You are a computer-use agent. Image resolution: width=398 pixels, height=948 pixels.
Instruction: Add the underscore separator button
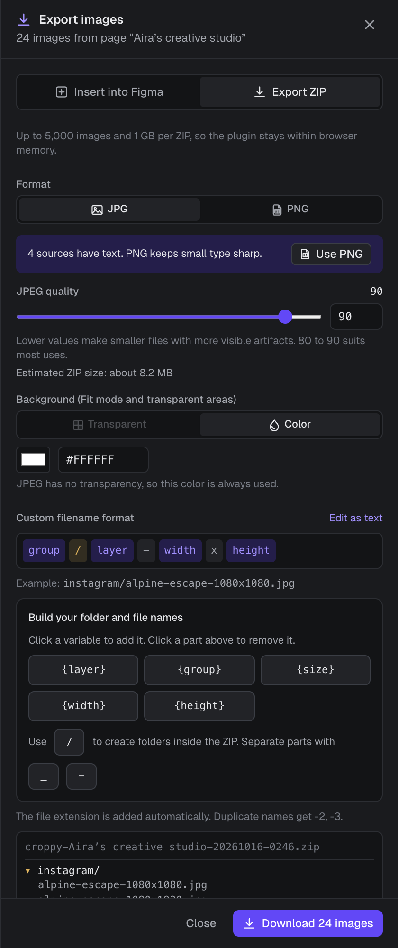pos(44,776)
